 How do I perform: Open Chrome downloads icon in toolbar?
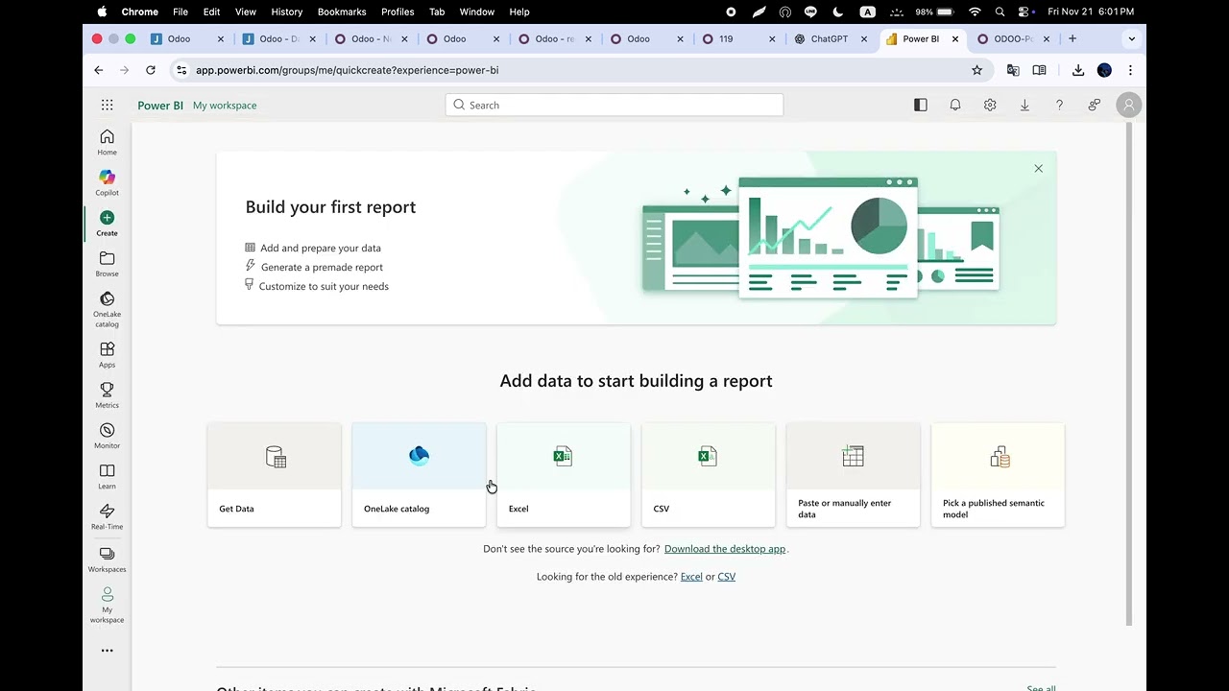[1078, 70]
